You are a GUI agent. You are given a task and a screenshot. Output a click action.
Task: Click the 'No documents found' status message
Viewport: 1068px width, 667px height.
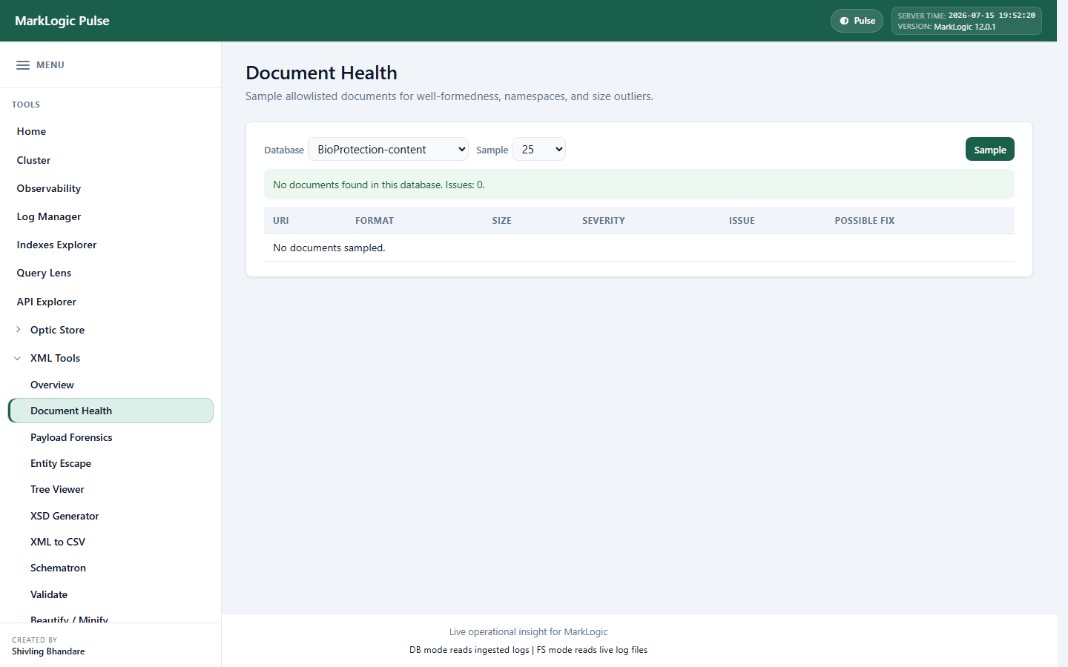point(639,185)
